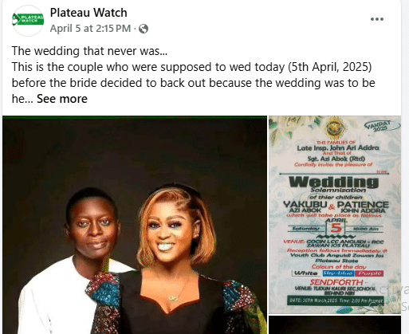Click the YAKUBU & PATIENCE names on invitation
Viewport: 409px width, 334px height.
pyautogui.click(x=336, y=205)
